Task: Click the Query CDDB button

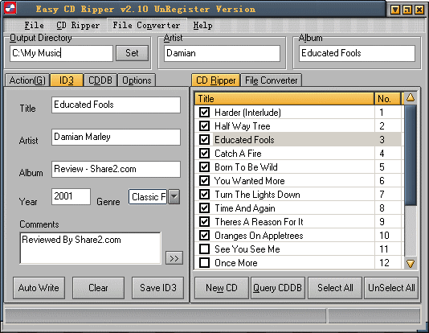Action: tap(277, 288)
